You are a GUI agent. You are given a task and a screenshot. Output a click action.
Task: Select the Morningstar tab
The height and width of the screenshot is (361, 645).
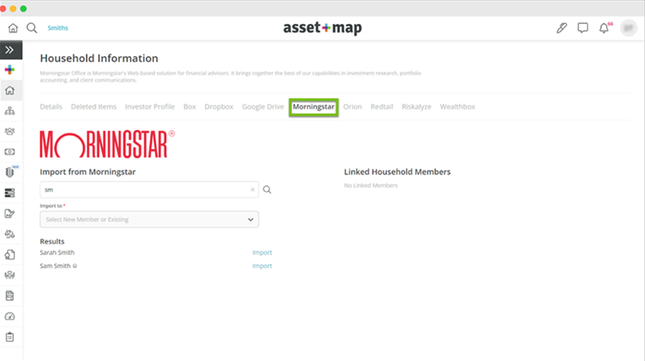(x=313, y=107)
